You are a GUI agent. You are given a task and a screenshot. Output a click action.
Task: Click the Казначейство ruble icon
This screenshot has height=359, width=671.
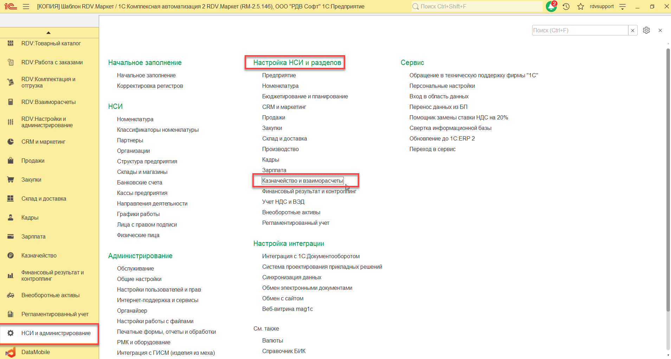pyautogui.click(x=11, y=255)
